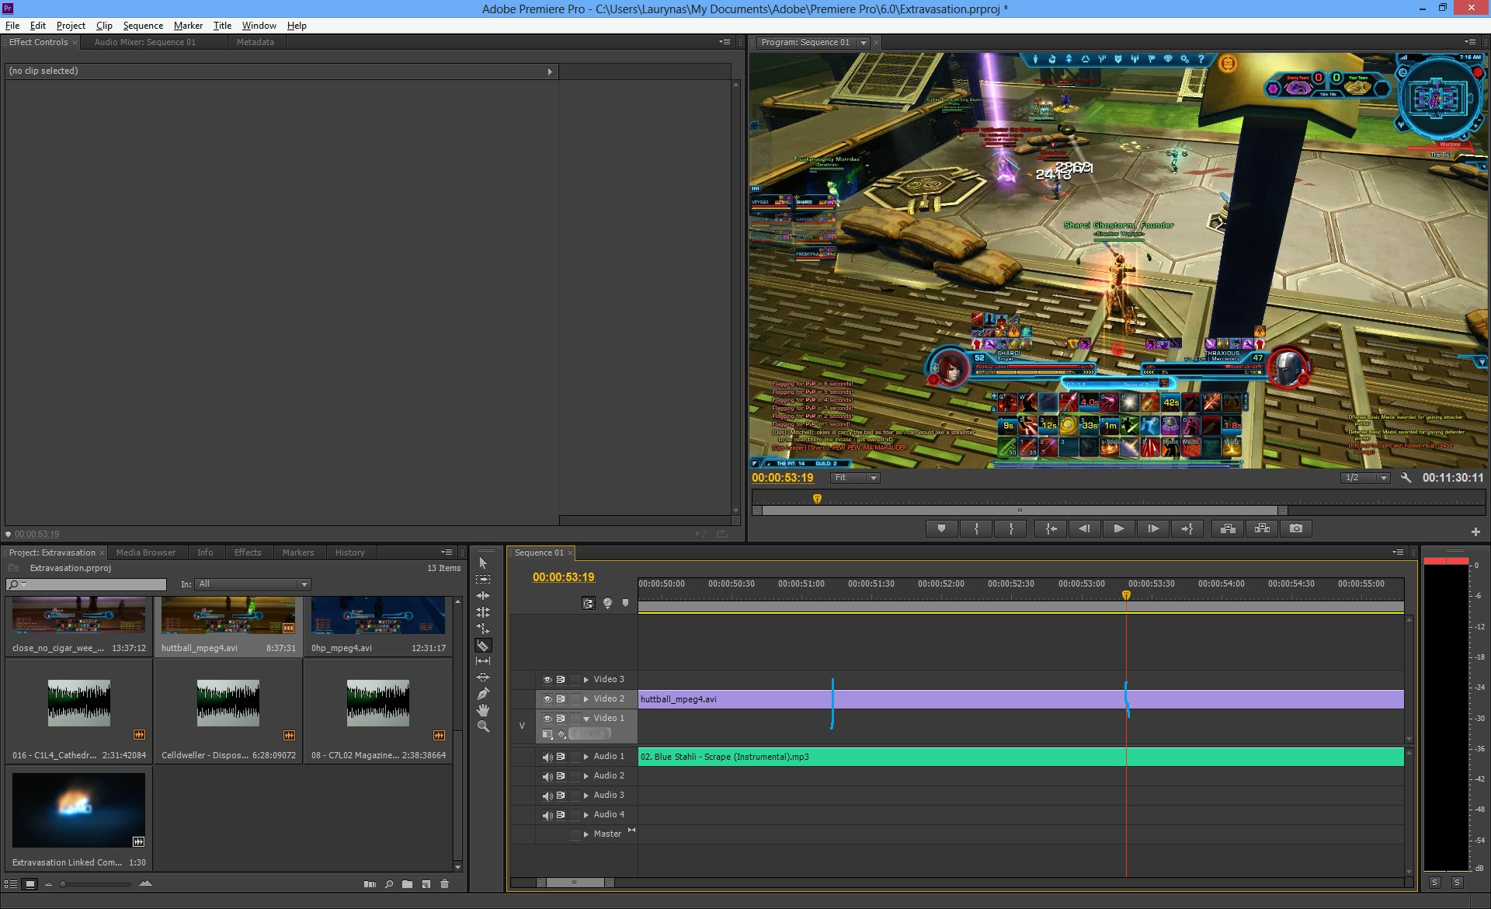Go to In point
Image resolution: width=1491 pixels, height=909 pixels.
pyautogui.click(x=1051, y=529)
